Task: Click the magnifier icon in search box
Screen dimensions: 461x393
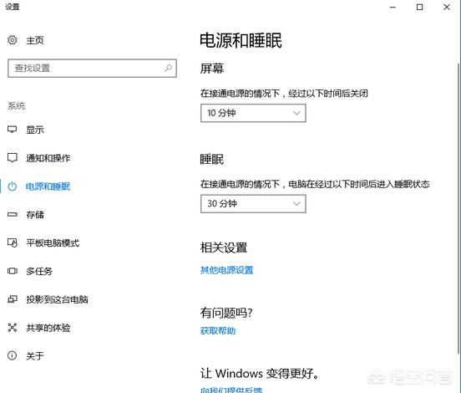Action: tap(168, 69)
